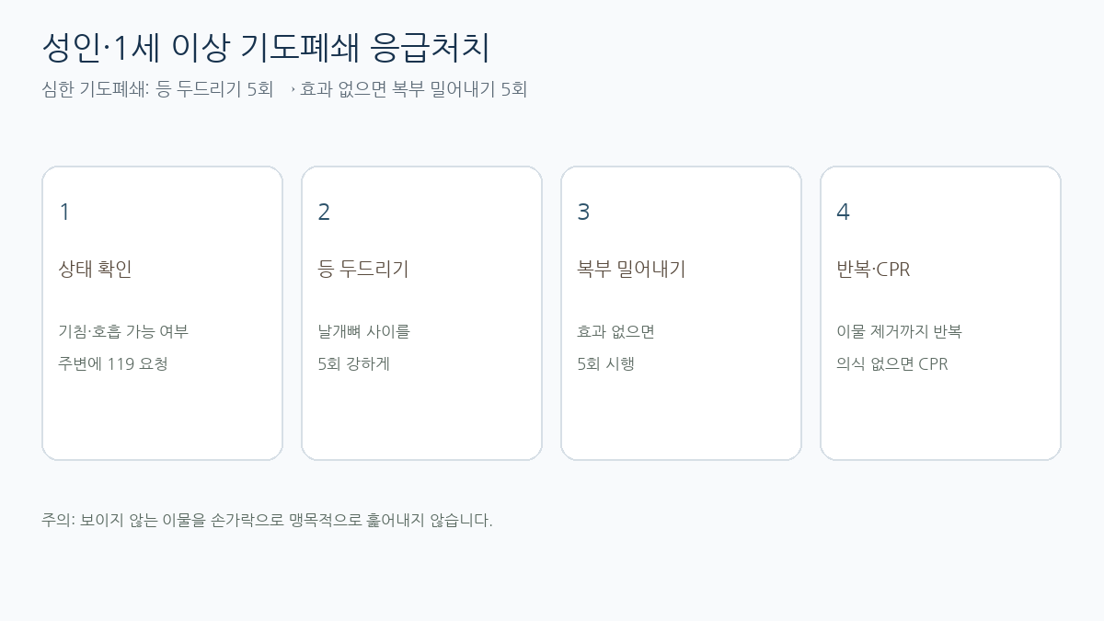Click the text 5회 시행
This screenshot has height=621, width=1104.
click(x=605, y=363)
